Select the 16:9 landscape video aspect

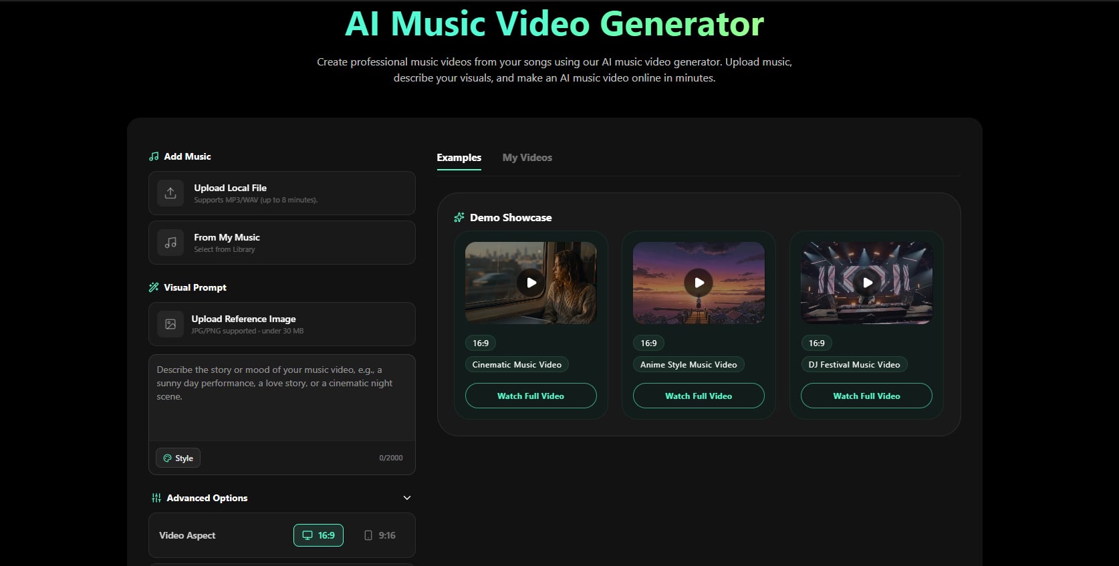pos(318,535)
